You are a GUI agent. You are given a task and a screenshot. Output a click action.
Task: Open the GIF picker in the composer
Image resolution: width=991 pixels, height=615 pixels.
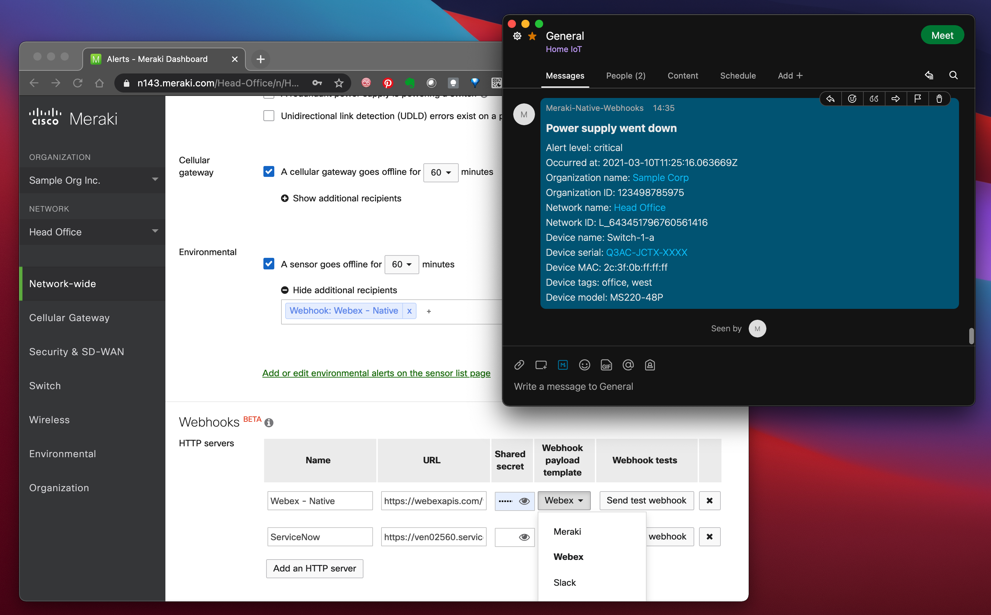(606, 365)
